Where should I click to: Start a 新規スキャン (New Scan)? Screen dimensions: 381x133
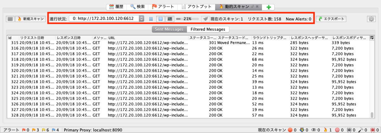click(x=30, y=19)
